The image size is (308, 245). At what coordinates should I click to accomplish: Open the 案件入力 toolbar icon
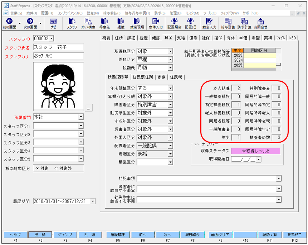click(156, 23)
